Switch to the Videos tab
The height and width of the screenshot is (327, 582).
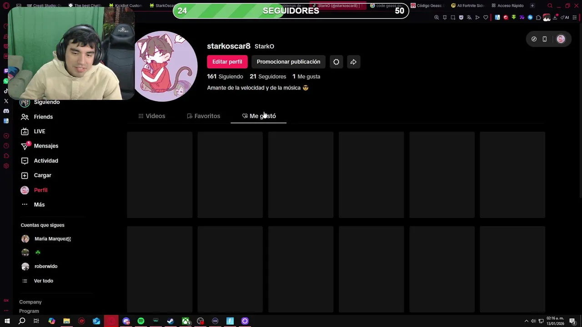tap(152, 116)
